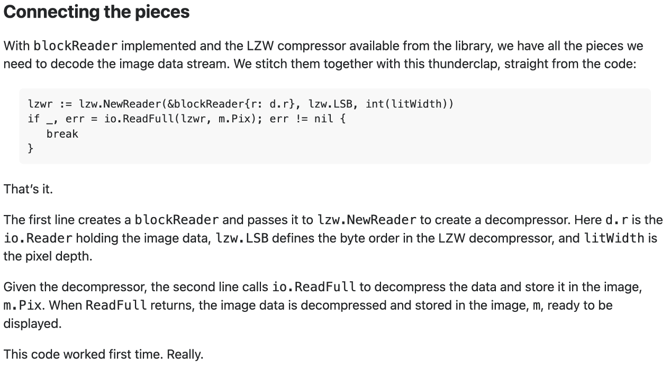Click inline code 'lzw.NewReader' in explanation paragraph
This screenshot has height=368, width=670.
(367, 219)
